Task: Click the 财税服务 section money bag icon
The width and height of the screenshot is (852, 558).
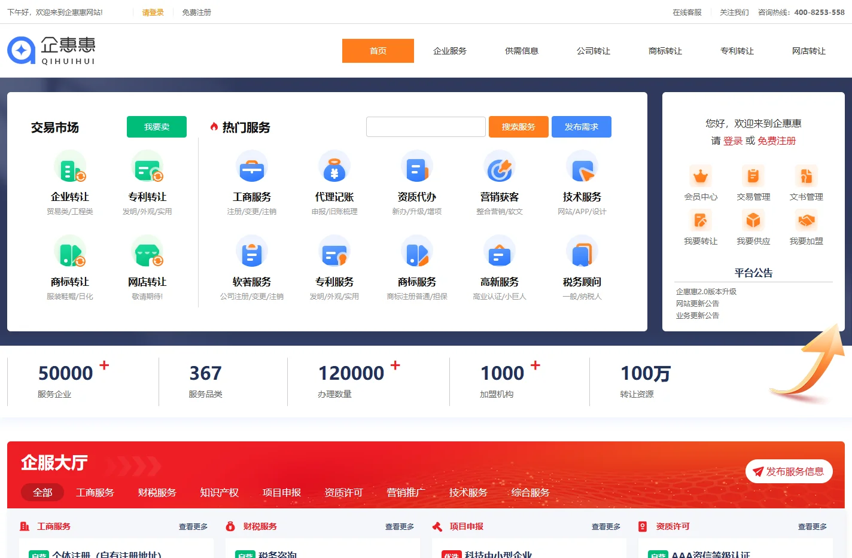Action: pyautogui.click(x=230, y=526)
